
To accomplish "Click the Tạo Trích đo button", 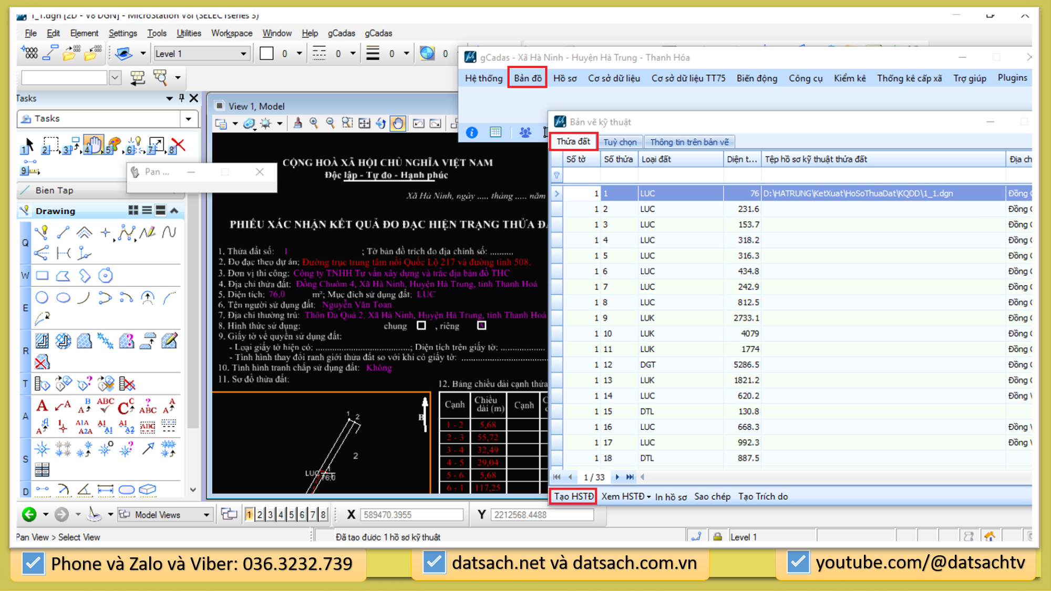I will coord(763,496).
